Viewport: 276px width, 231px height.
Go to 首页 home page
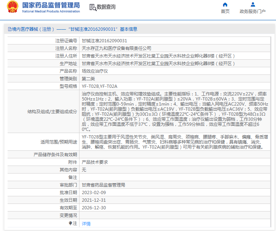225,12
